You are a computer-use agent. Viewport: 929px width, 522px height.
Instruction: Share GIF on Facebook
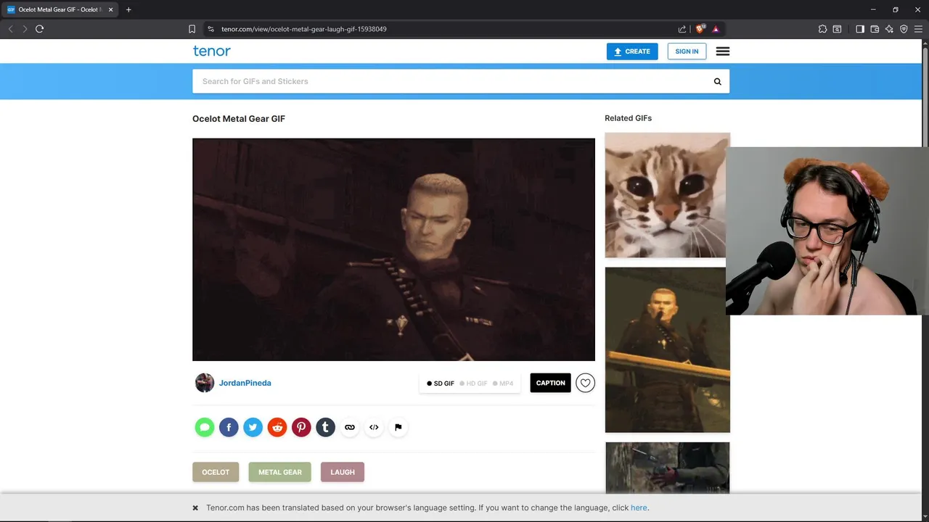click(x=229, y=427)
